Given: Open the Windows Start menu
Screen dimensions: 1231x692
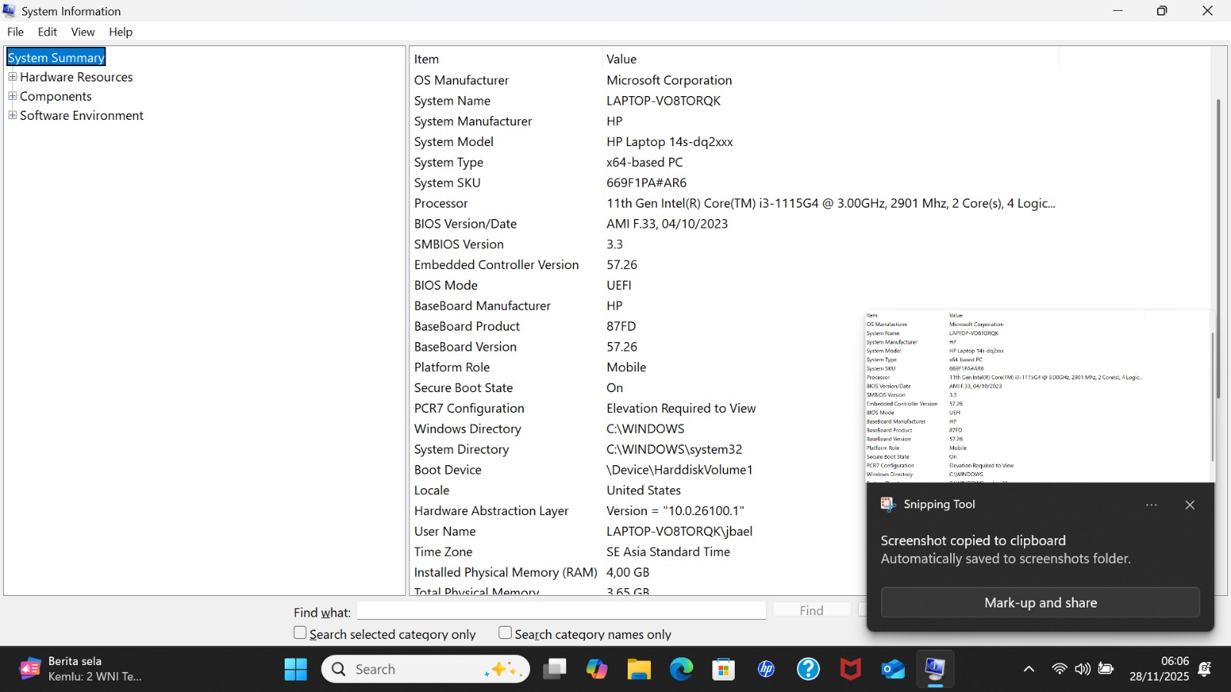Looking at the screenshot, I should click(x=295, y=670).
